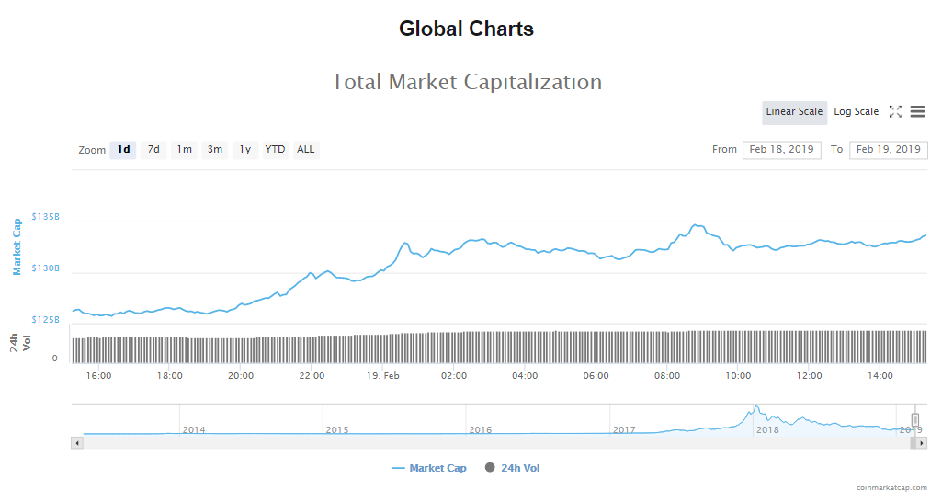Choose YTD zoom option
This screenshot has height=502, width=942.
275,150
